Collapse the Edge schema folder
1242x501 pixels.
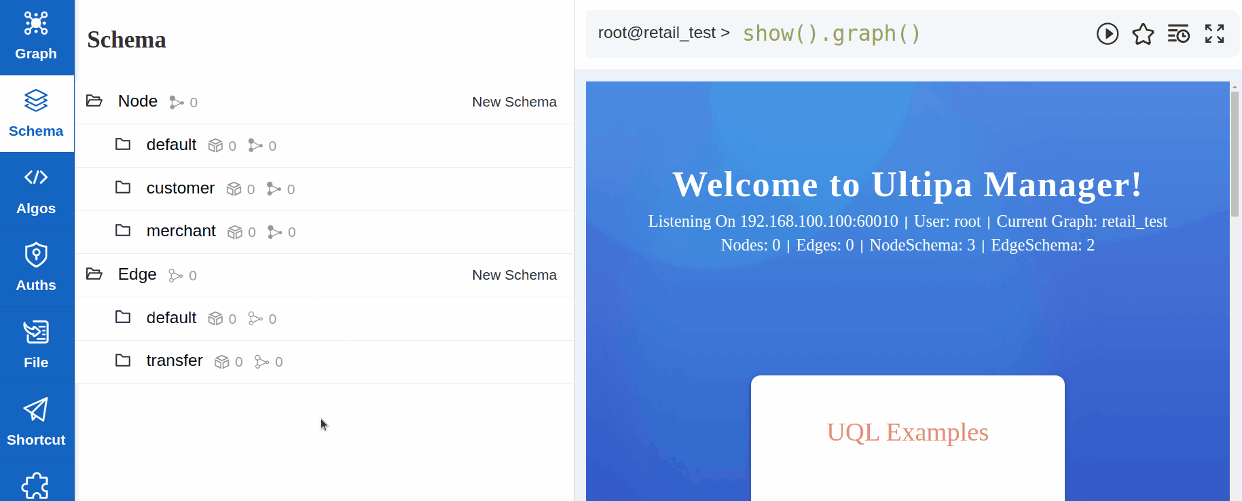[94, 274]
